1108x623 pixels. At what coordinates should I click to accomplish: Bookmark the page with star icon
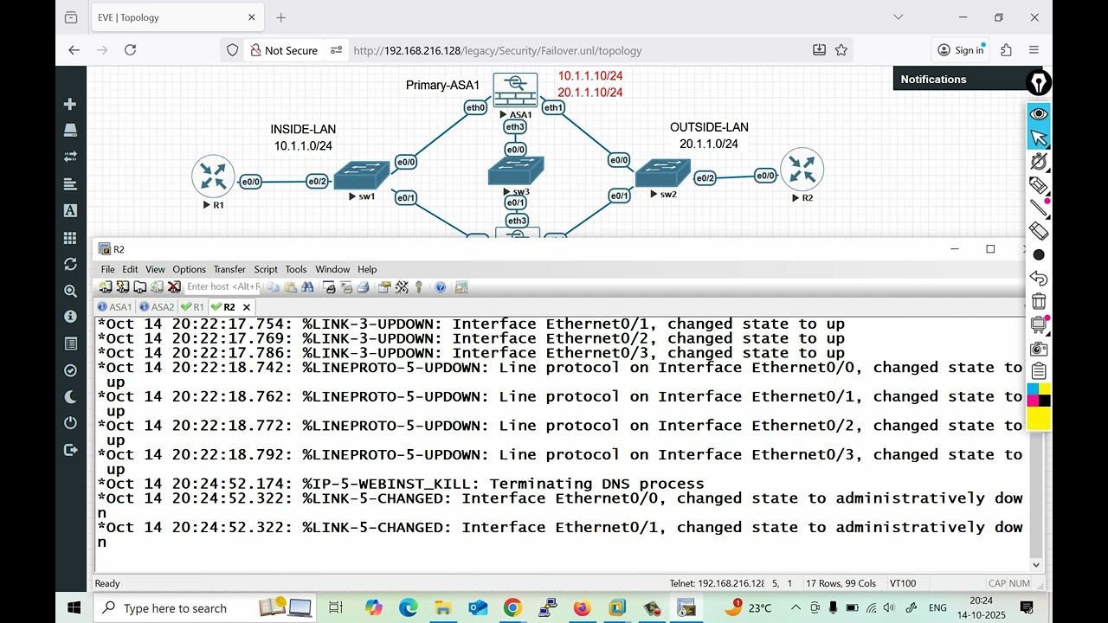click(x=841, y=50)
